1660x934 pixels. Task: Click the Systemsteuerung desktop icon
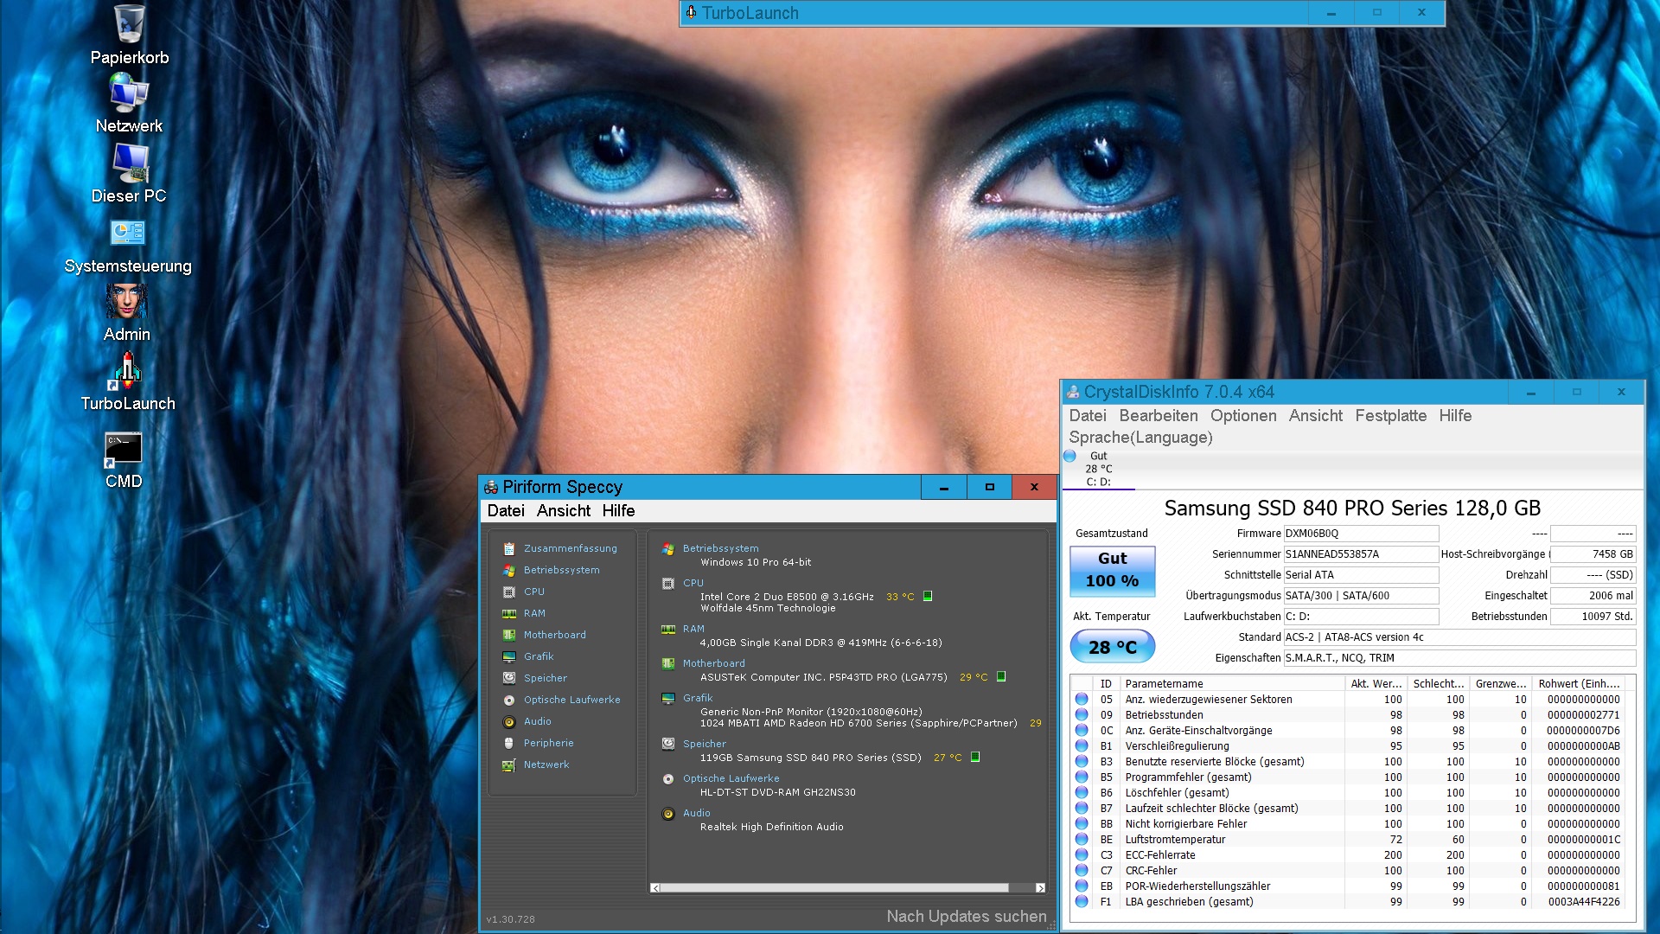pyautogui.click(x=128, y=233)
